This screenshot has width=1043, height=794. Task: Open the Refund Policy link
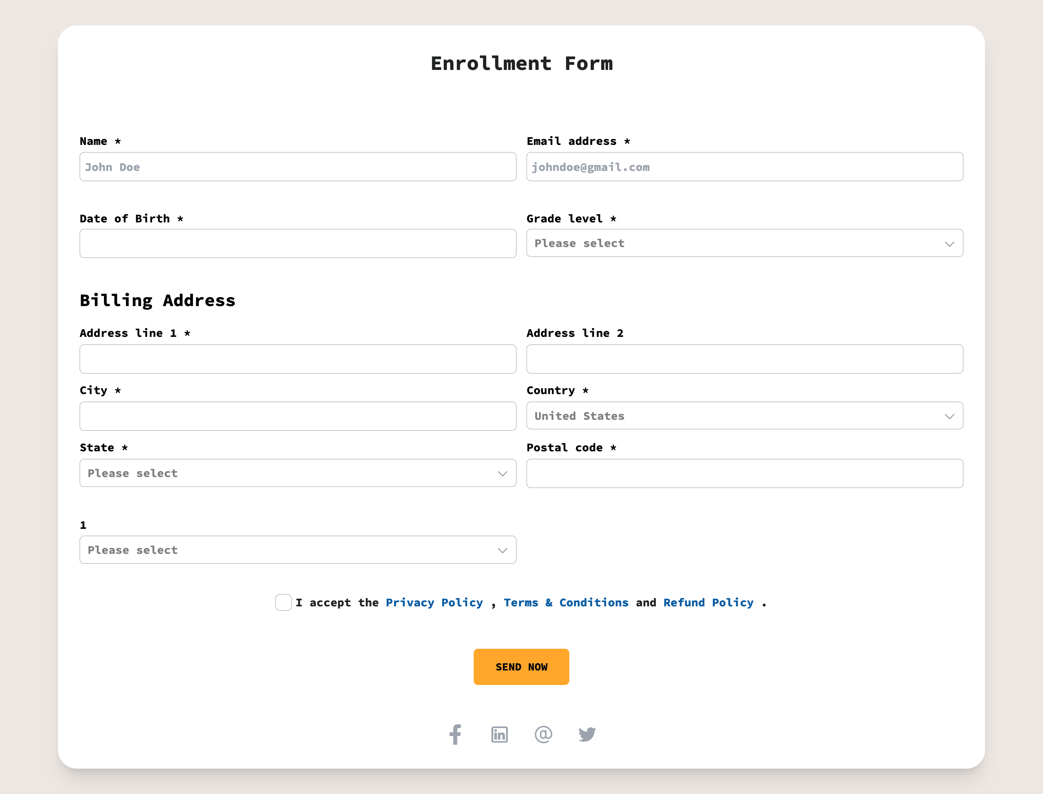coord(708,602)
